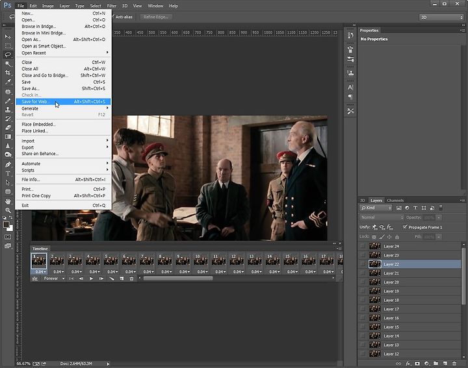Toggle visibility of Layer 24
This screenshot has width=468, height=368.
coord(362,246)
